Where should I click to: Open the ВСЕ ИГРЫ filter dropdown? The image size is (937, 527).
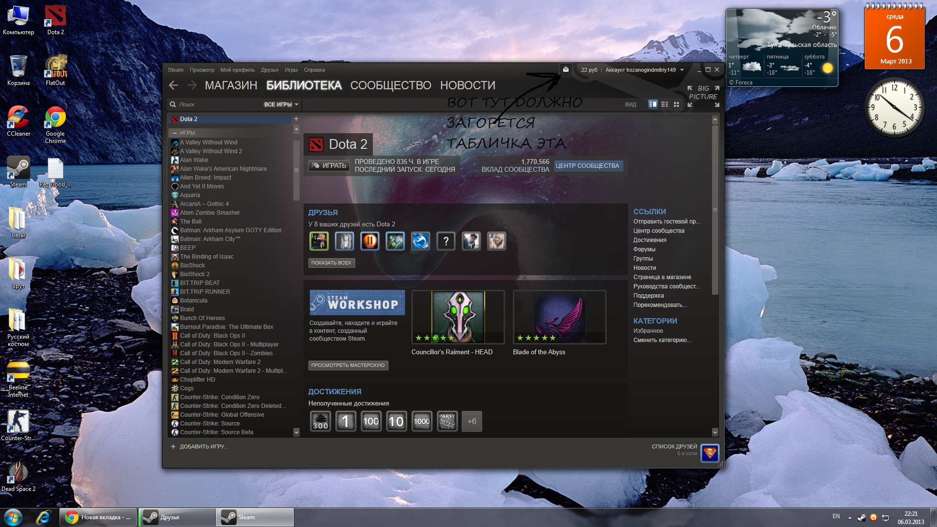pos(281,104)
